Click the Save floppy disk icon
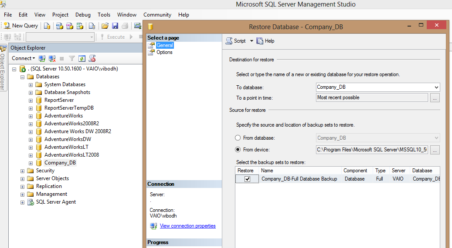Screen dimensions: 452x248 tap(115, 26)
